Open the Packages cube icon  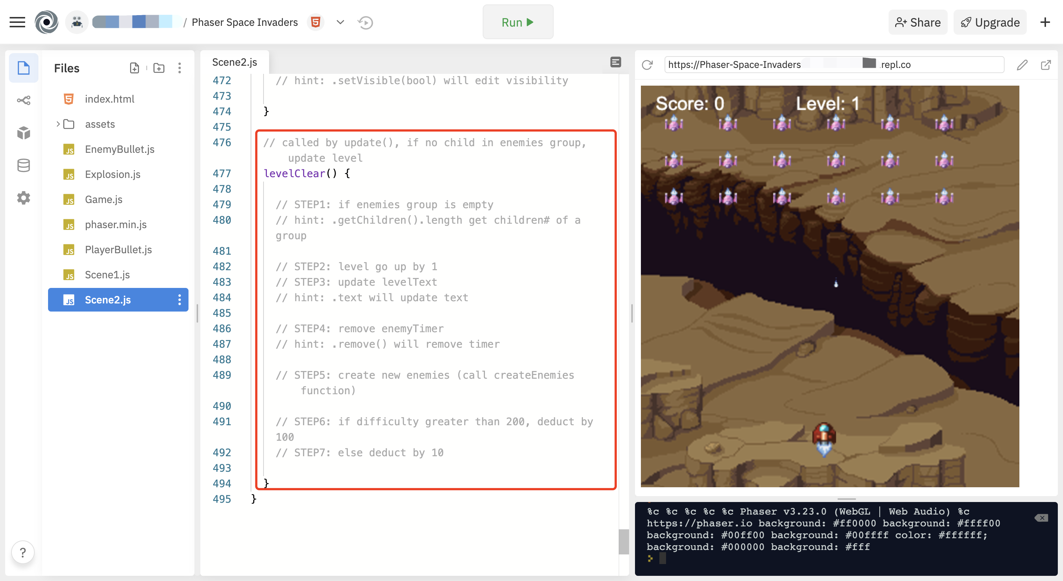24,133
